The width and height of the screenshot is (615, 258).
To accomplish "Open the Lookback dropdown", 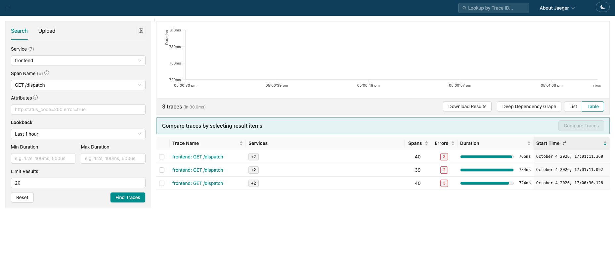I will [x=78, y=134].
